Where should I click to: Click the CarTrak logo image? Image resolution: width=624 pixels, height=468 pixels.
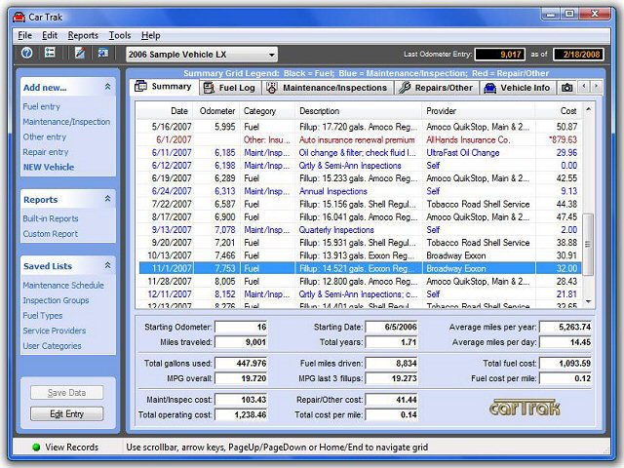pyautogui.click(x=525, y=408)
